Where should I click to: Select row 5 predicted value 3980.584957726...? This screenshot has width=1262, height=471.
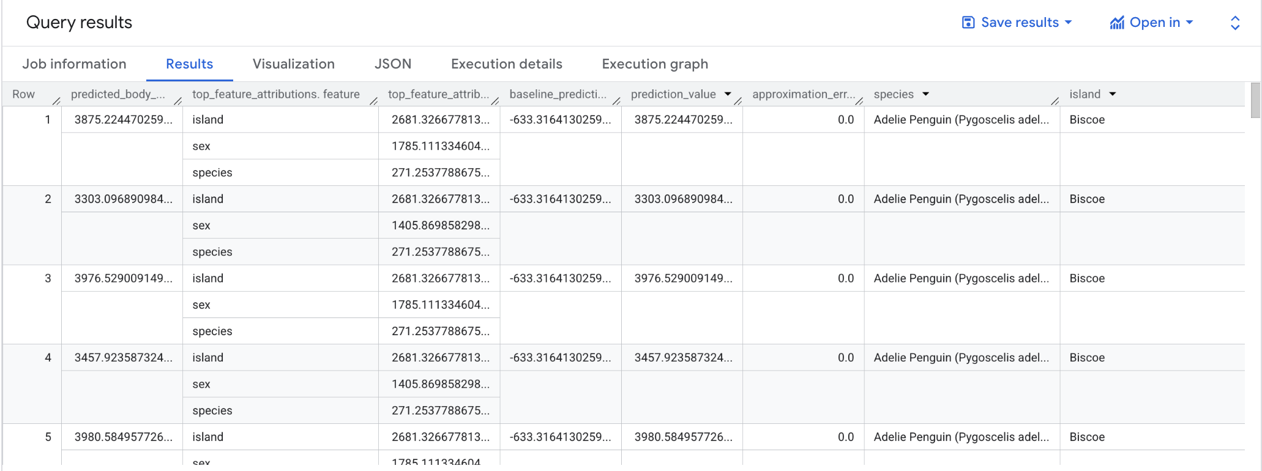click(x=124, y=437)
